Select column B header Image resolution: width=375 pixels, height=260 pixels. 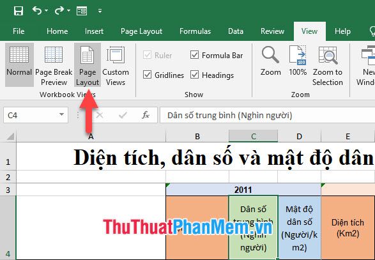[x=197, y=136]
